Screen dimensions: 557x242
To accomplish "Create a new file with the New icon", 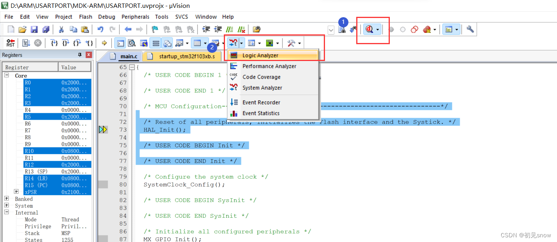I will 11,29.
